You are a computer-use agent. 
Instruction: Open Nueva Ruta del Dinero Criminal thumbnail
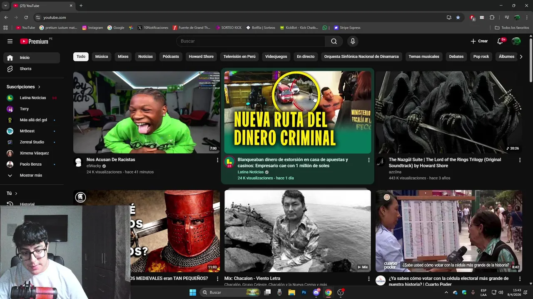pos(297,112)
